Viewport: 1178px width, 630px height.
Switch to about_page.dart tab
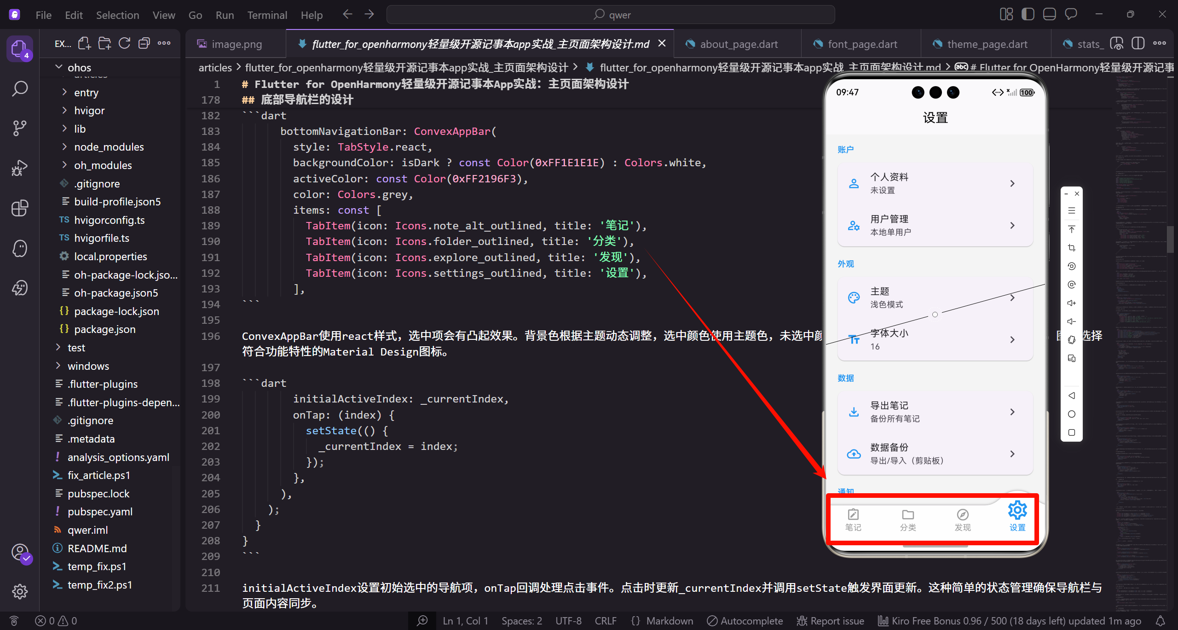(x=738, y=44)
